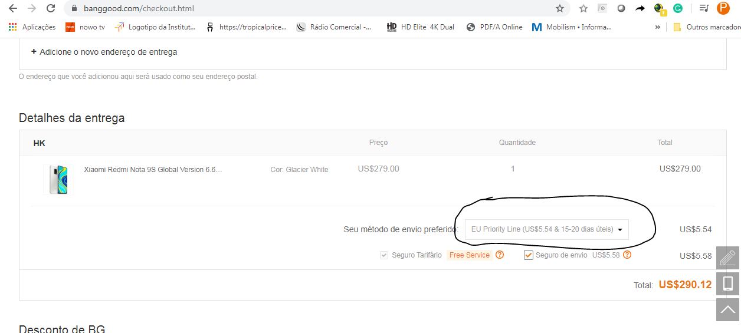
Task: Open the Outros marcadores folder
Action: point(707,27)
